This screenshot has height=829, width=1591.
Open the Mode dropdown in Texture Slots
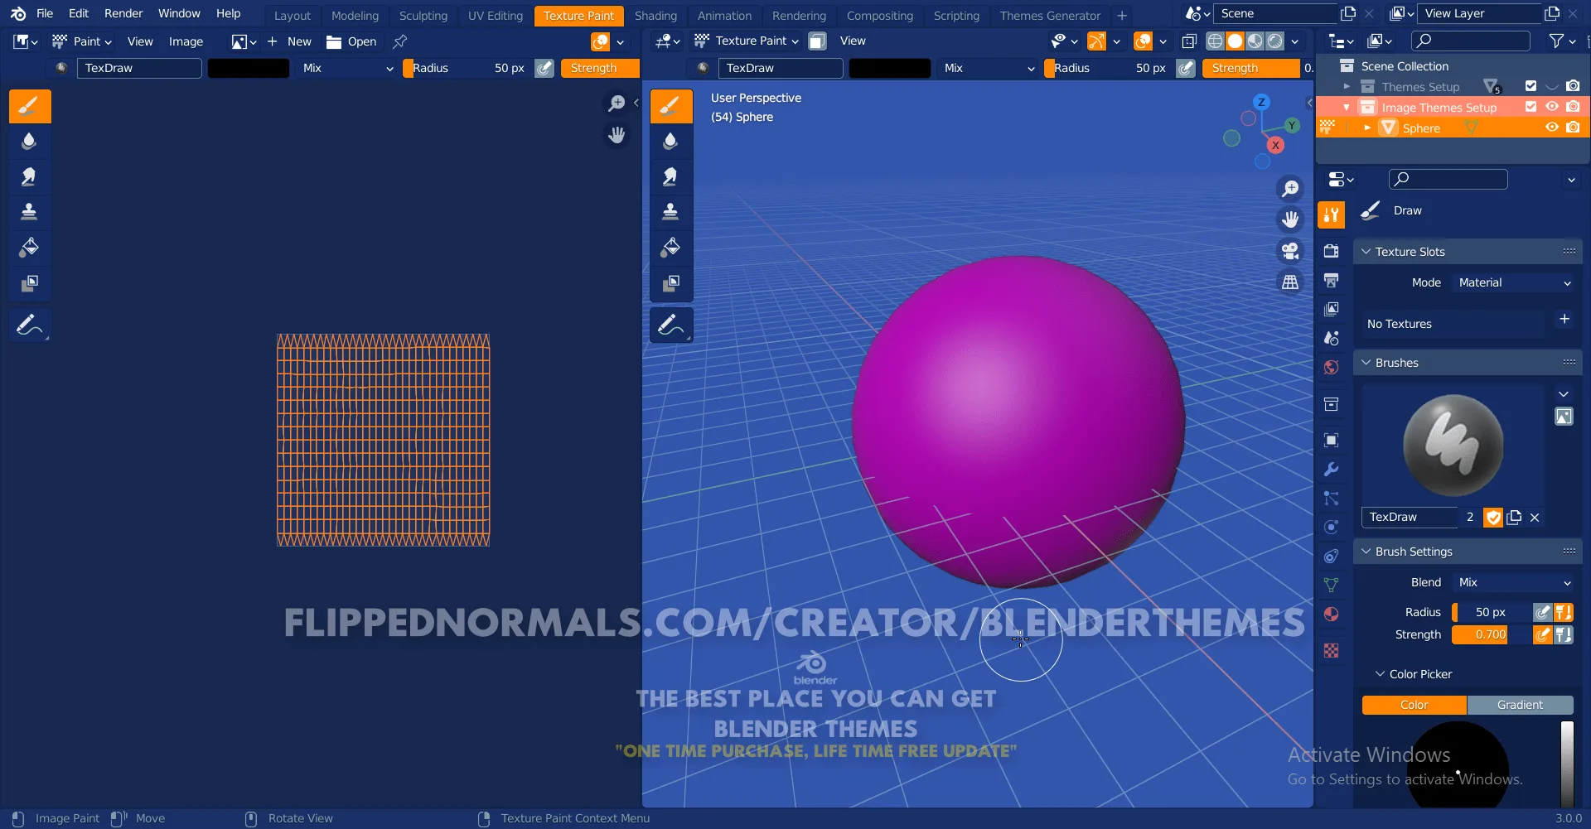coord(1512,282)
